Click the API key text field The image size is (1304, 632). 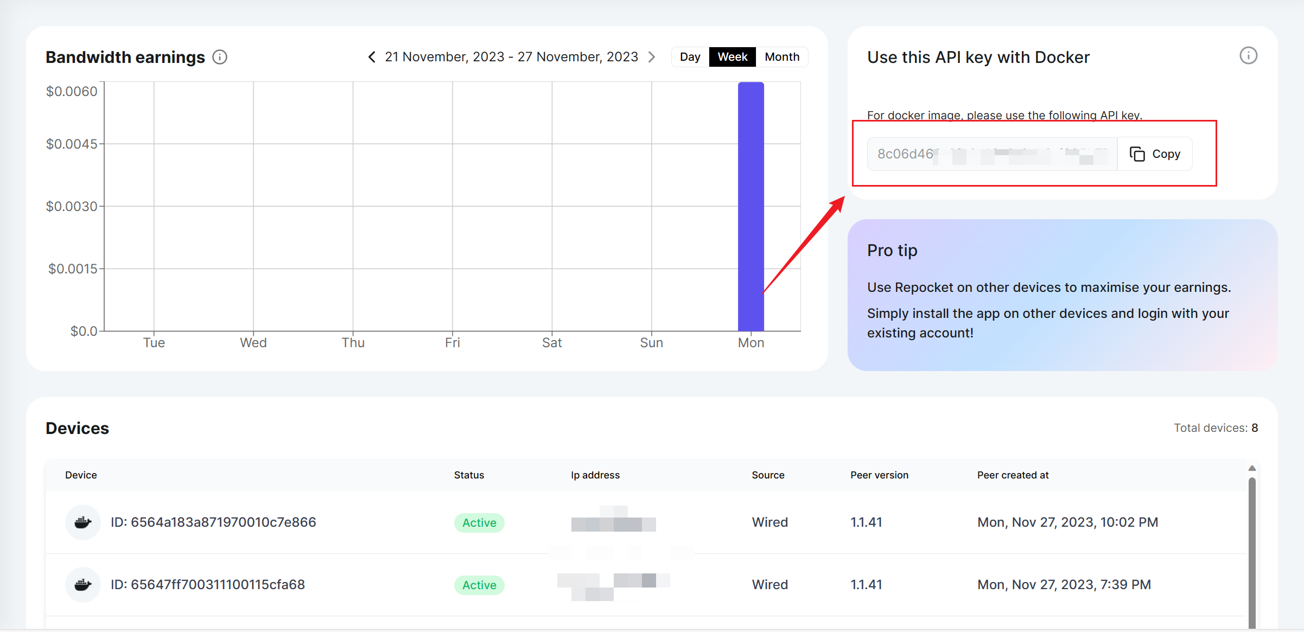[x=992, y=154]
